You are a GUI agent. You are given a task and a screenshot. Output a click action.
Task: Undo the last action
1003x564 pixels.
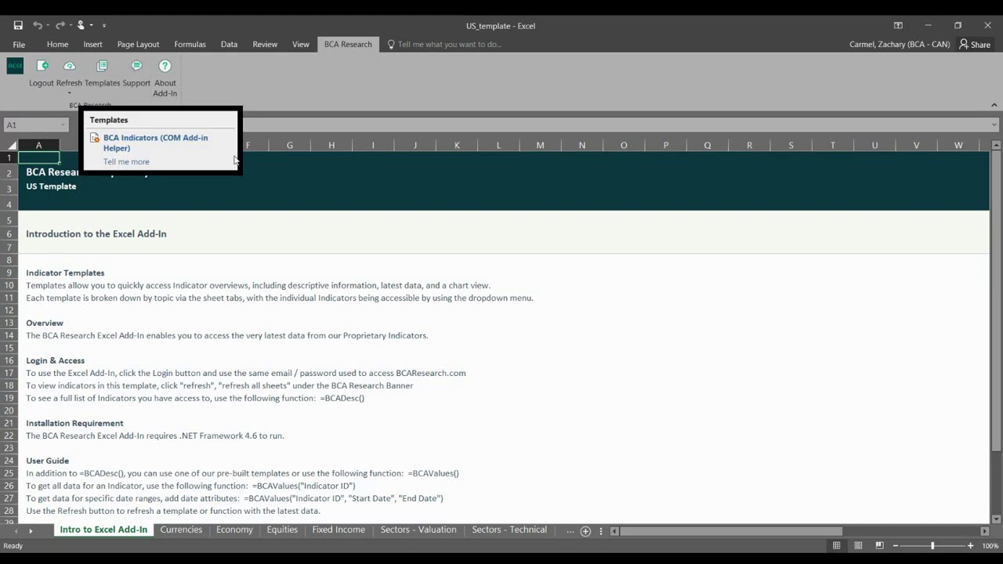coord(37,26)
